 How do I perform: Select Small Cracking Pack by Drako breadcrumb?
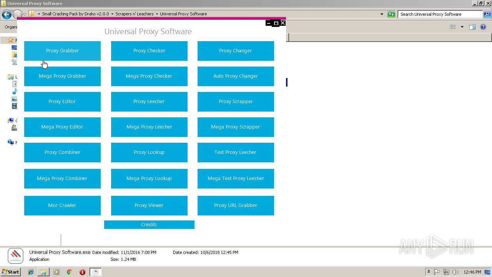point(75,14)
